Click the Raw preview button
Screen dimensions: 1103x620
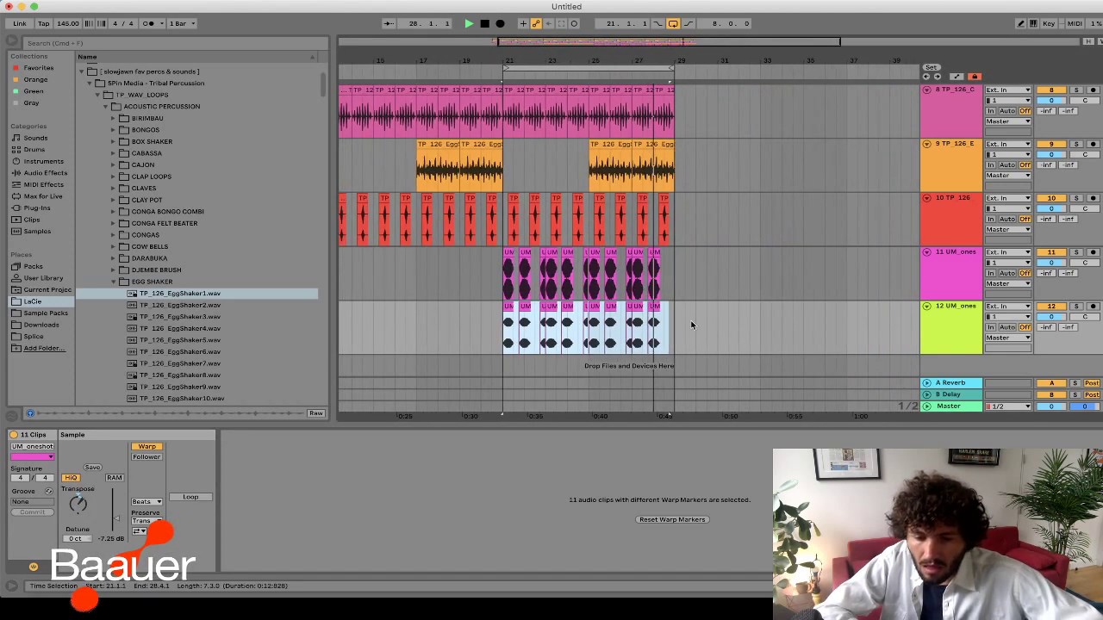(315, 413)
